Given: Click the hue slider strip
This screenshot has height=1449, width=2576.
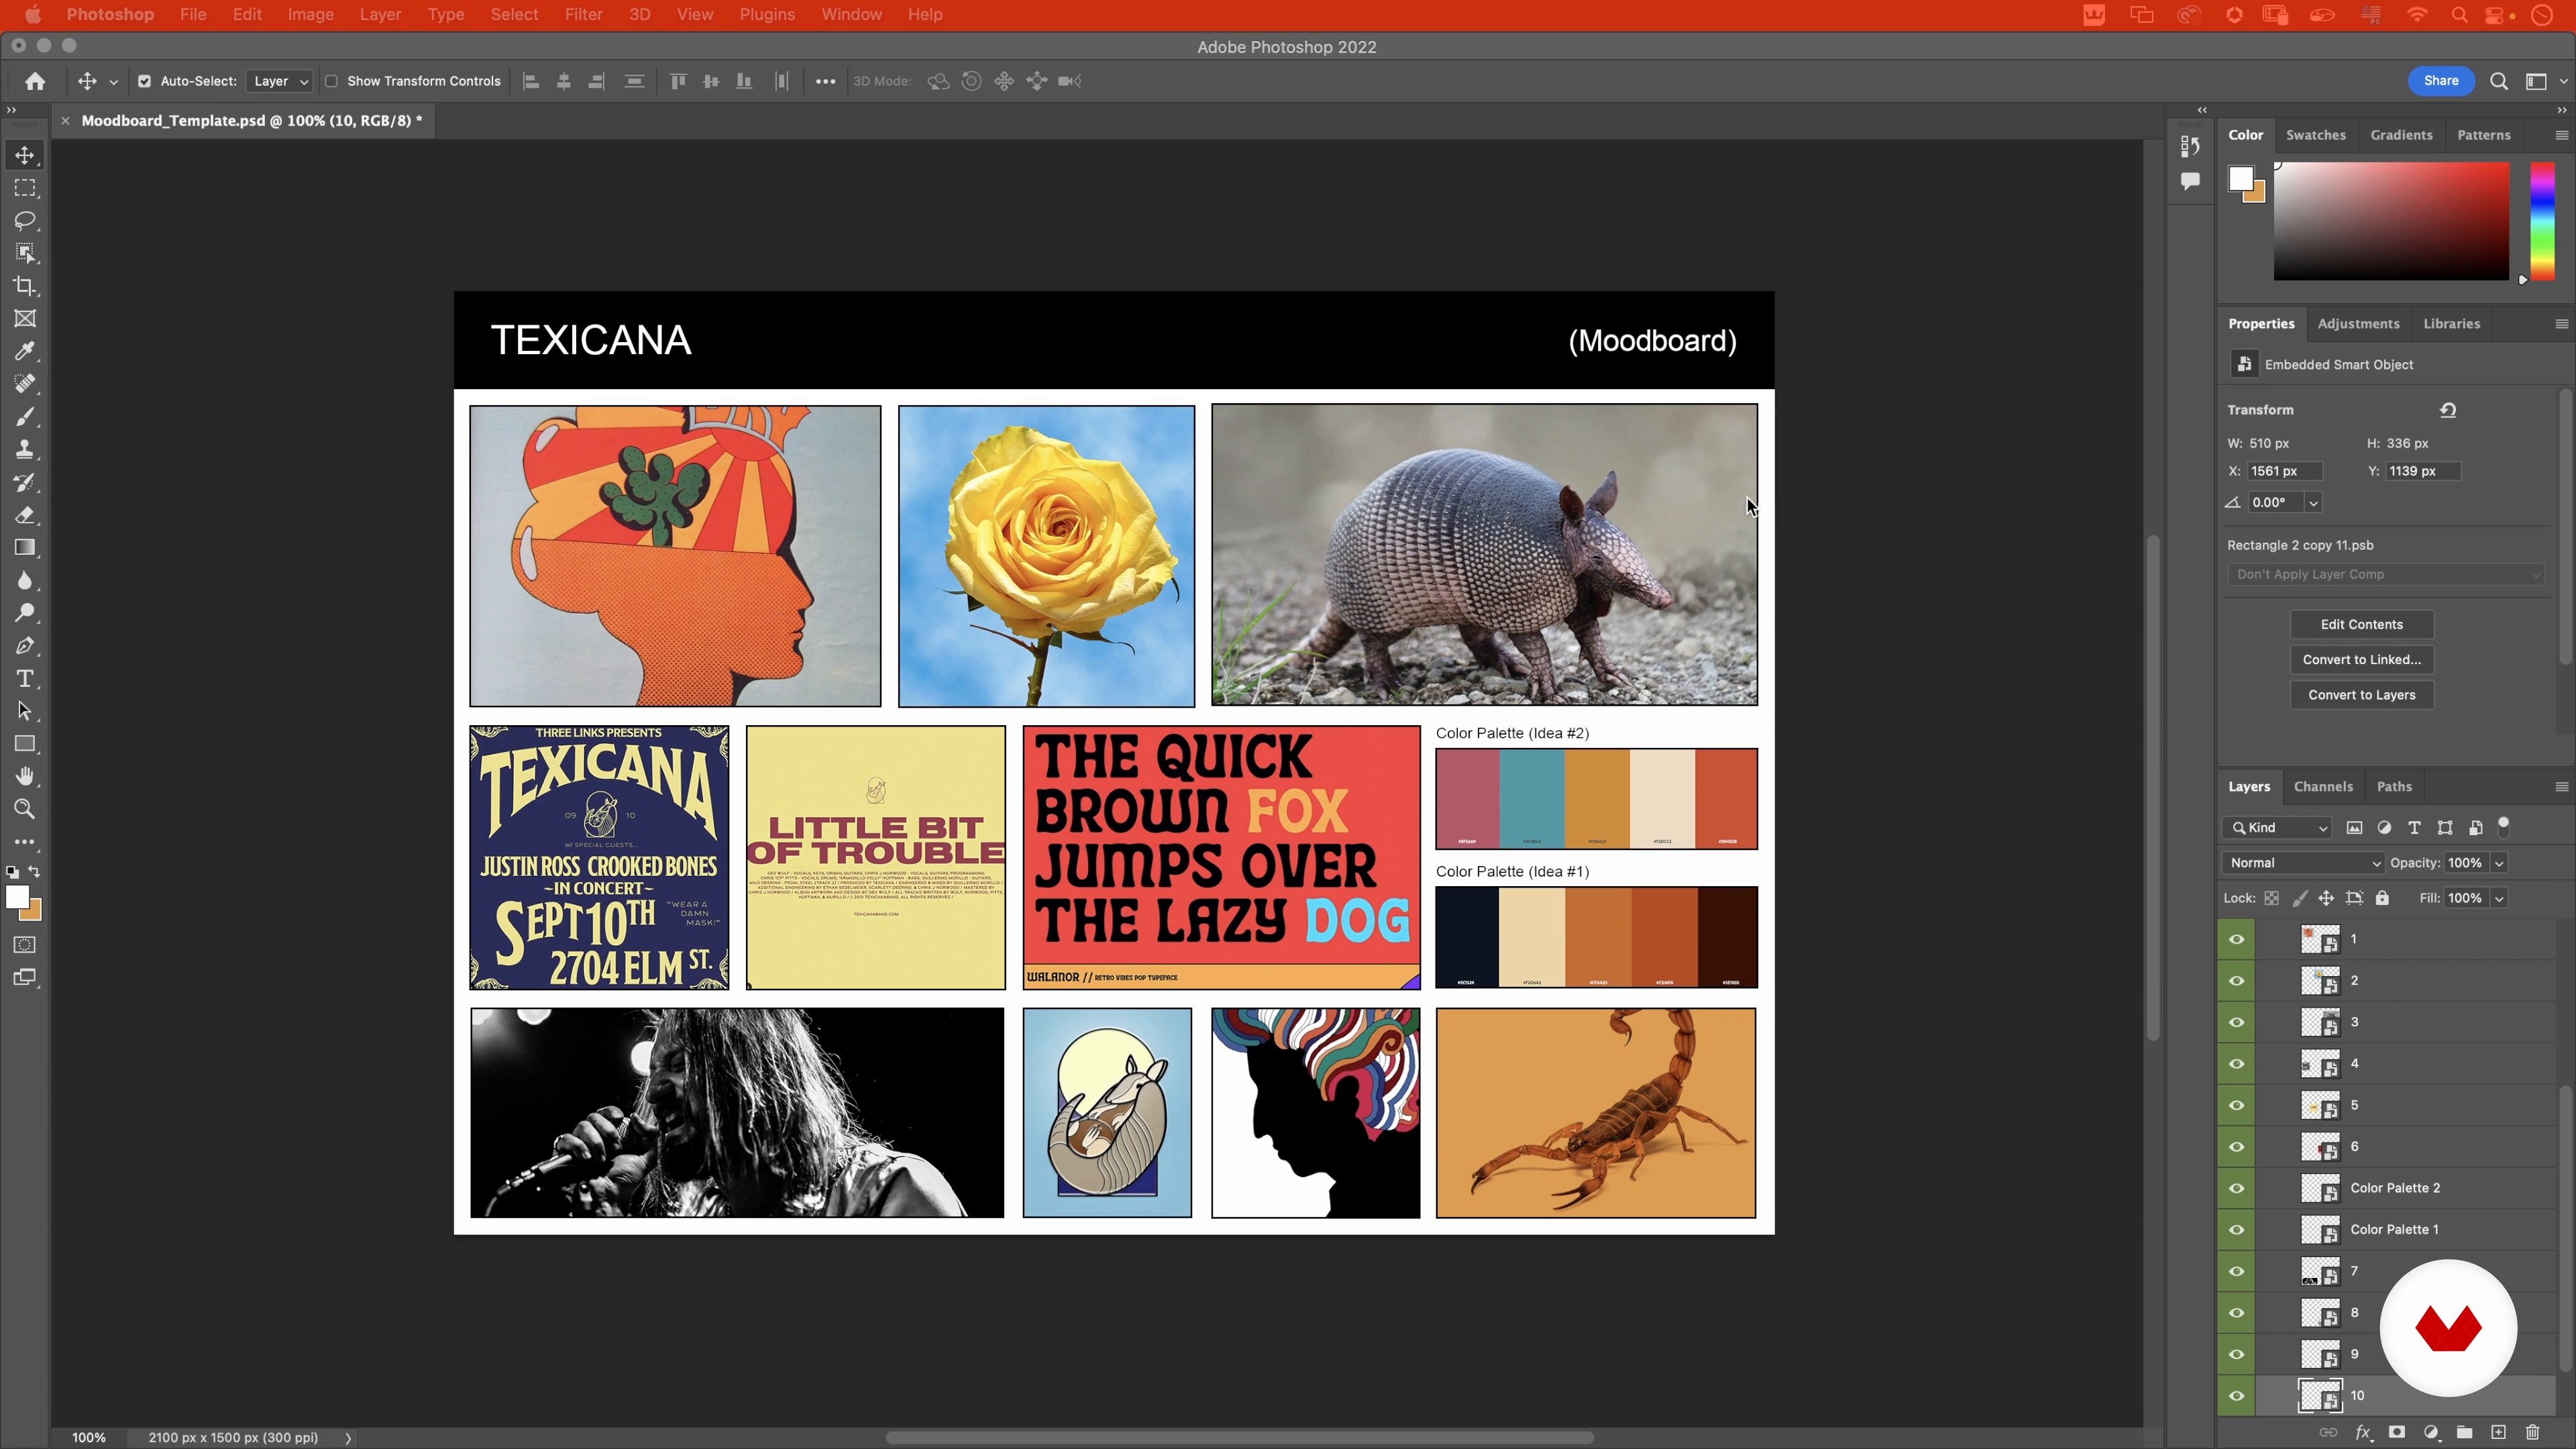Looking at the screenshot, I should [x=2541, y=222].
